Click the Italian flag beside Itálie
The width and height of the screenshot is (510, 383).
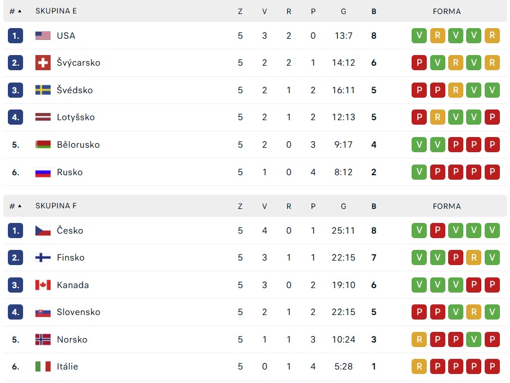click(43, 366)
